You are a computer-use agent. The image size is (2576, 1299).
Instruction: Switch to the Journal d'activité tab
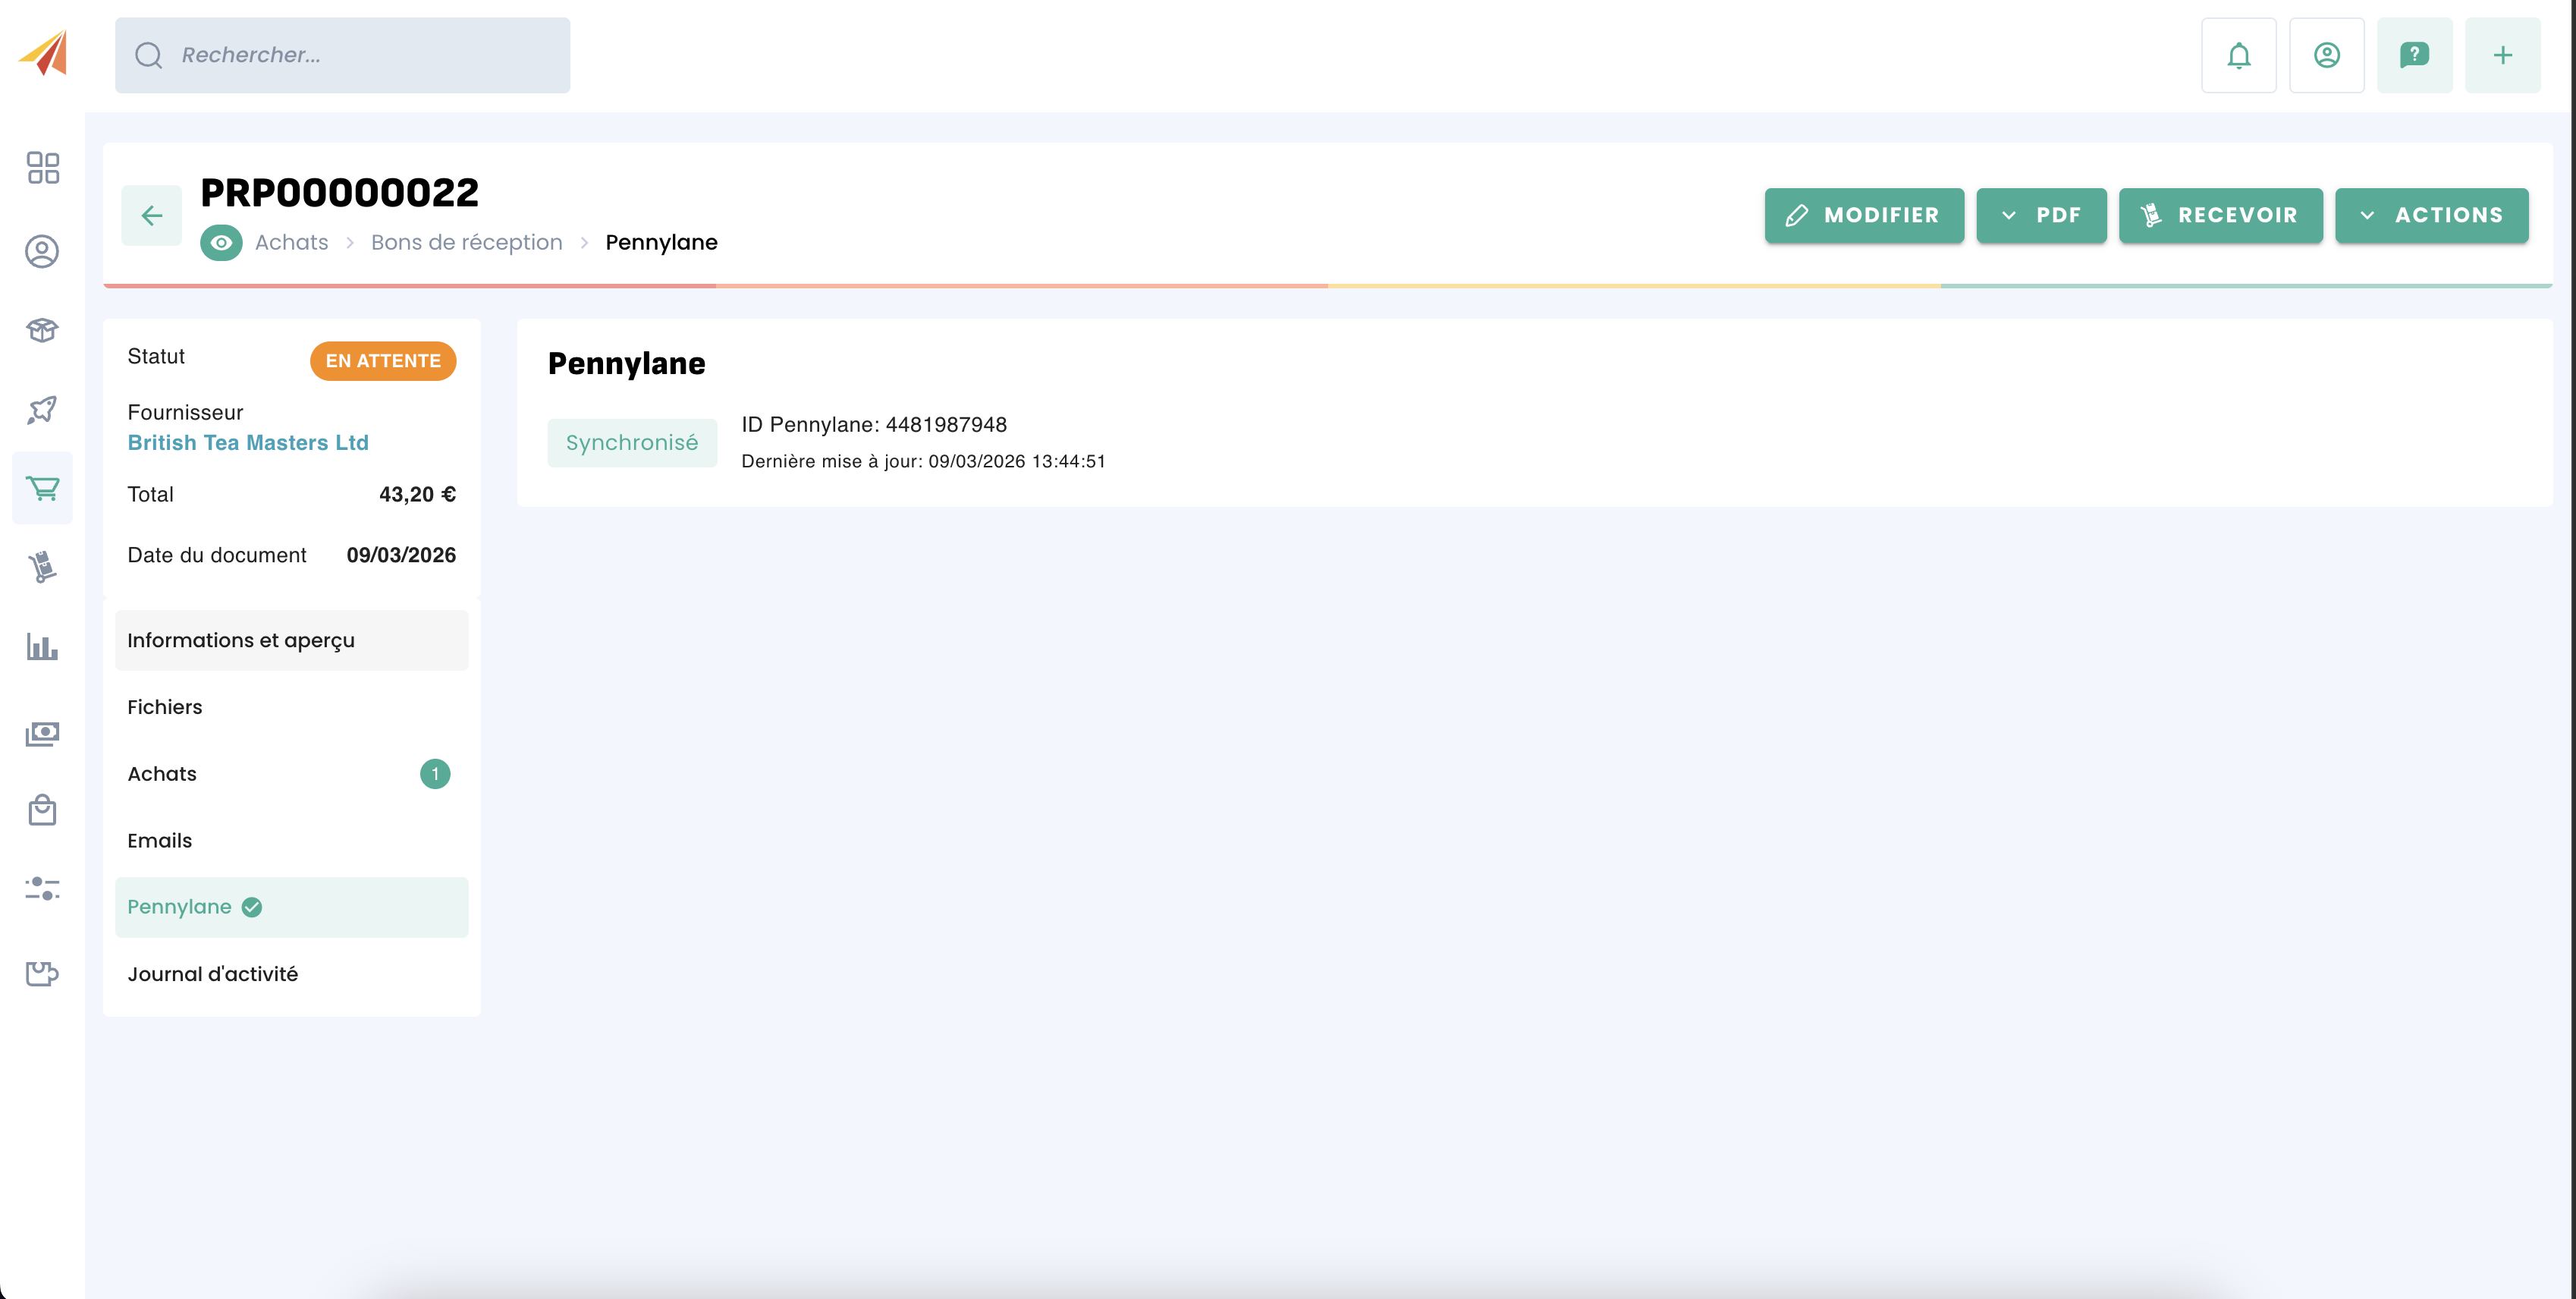coord(291,974)
